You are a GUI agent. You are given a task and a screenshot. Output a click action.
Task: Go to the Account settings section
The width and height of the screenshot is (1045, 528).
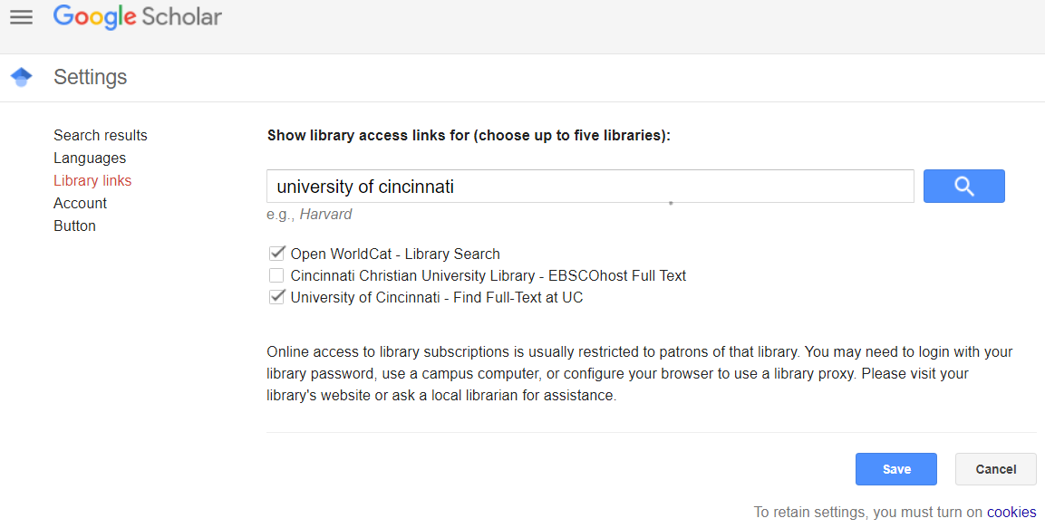click(80, 203)
